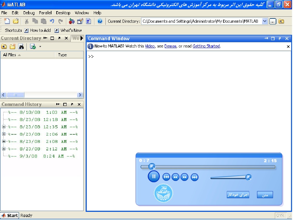Undock the Current Directory panel
Screen dimensions: 293x220
(59, 38)
